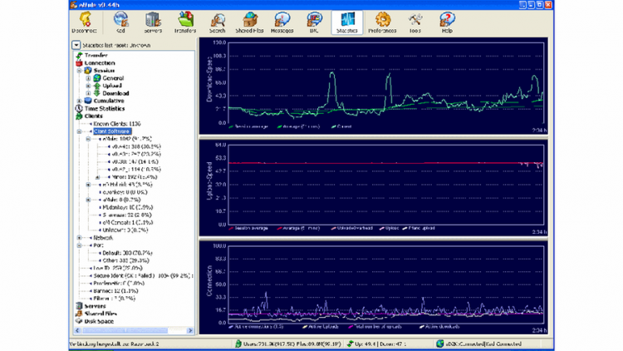Select the Problematic row
623x351 pixels.
point(119,284)
